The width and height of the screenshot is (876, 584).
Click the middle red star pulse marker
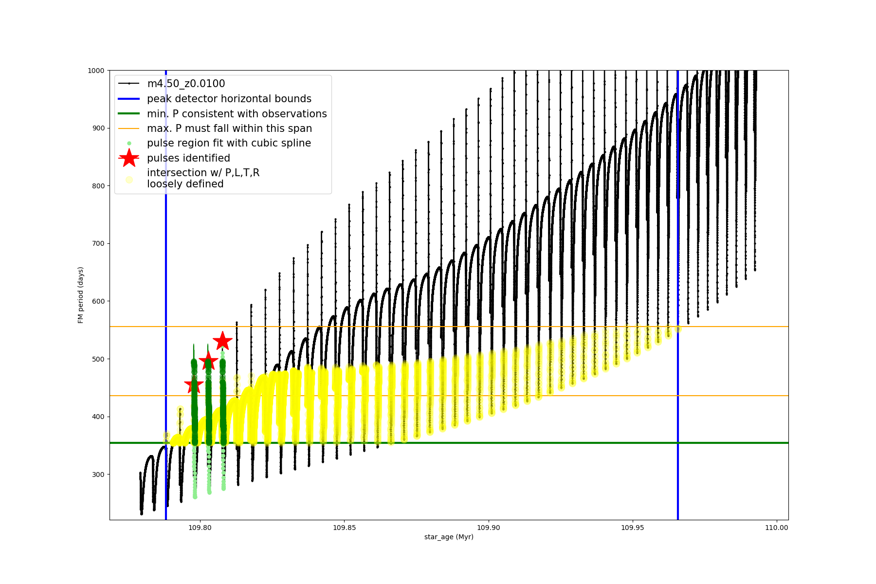point(208,361)
